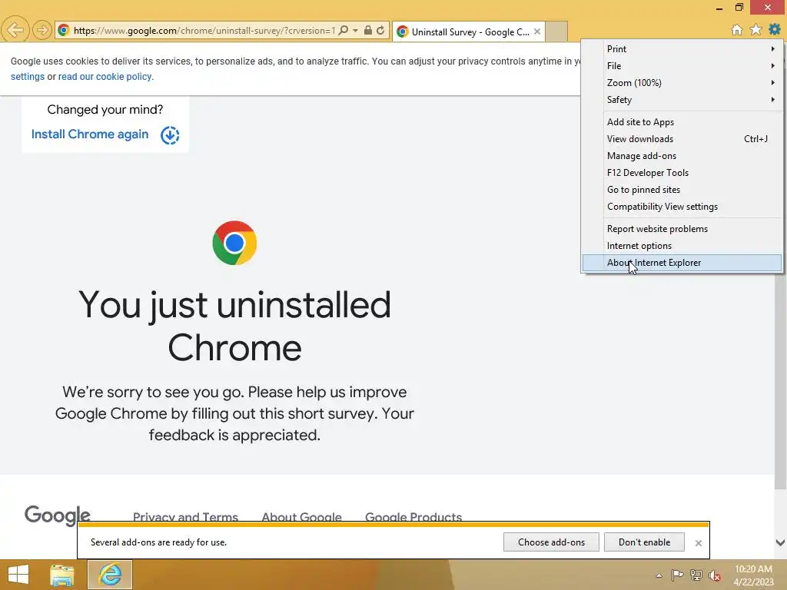
Task: Select Manage add-ons
Action: point(682,156)
